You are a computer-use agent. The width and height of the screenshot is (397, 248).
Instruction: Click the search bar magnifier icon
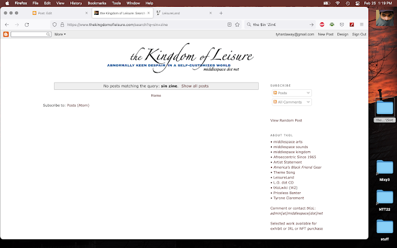coord(249,25)
